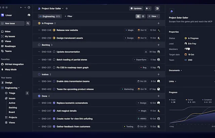Click project Members avatars

click(x=187, y=49)
